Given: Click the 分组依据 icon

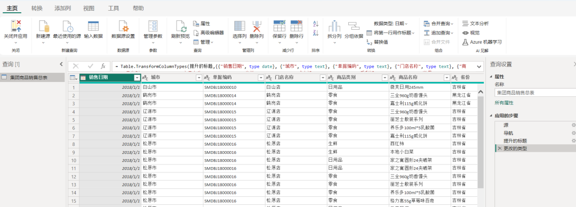Looking at the screenshot, I should pyautogui.click(x=354, y=27).
